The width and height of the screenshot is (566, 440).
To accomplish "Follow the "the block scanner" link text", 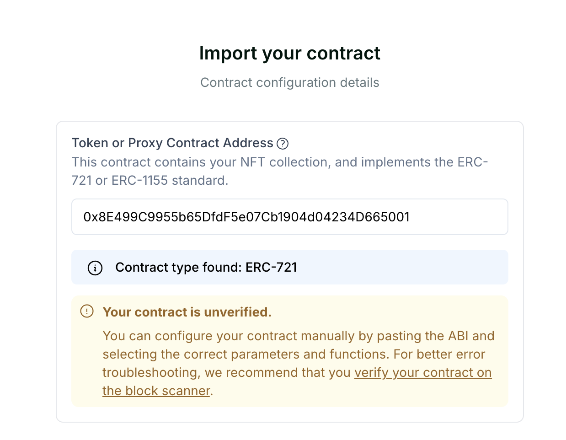I will [156, 391].
